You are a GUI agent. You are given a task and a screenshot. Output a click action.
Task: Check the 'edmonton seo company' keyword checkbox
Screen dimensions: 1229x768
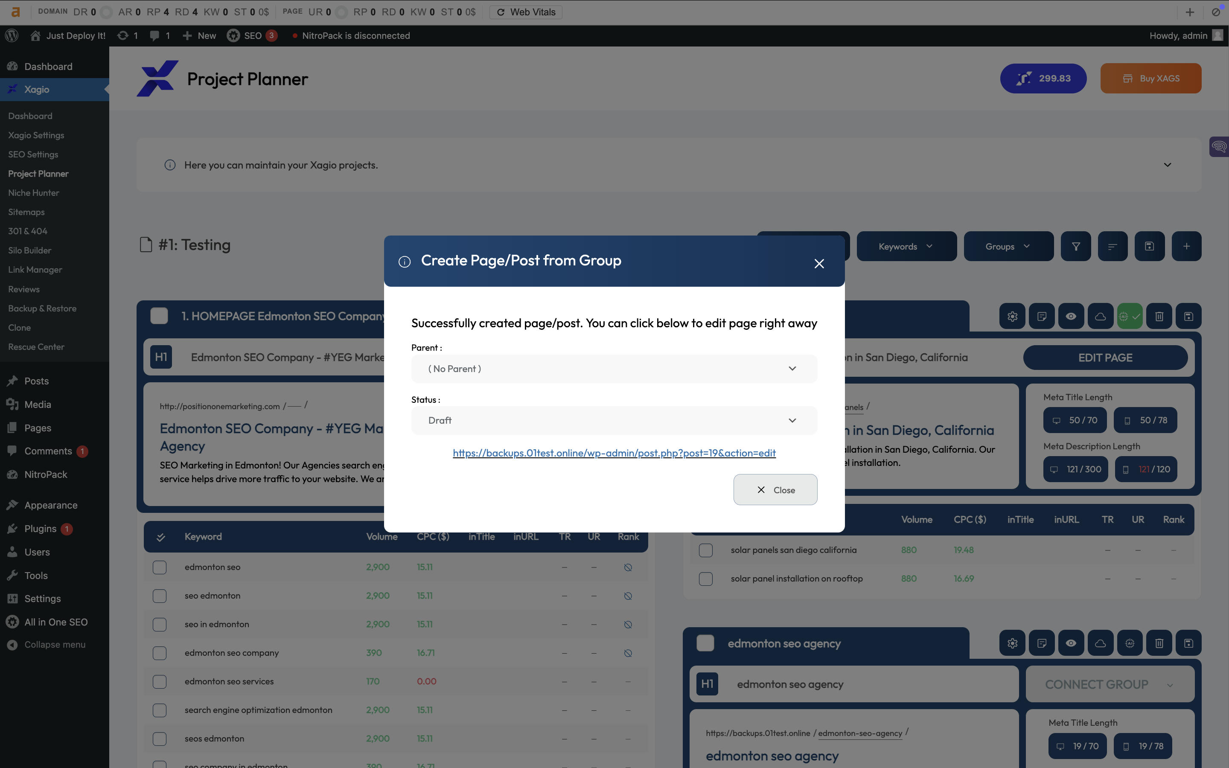tap(160, 653)
